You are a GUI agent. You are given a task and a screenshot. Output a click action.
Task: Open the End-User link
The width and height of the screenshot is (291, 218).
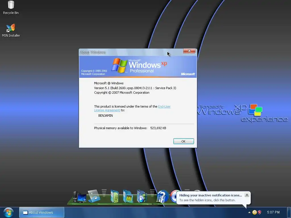(x=164, y=106)
